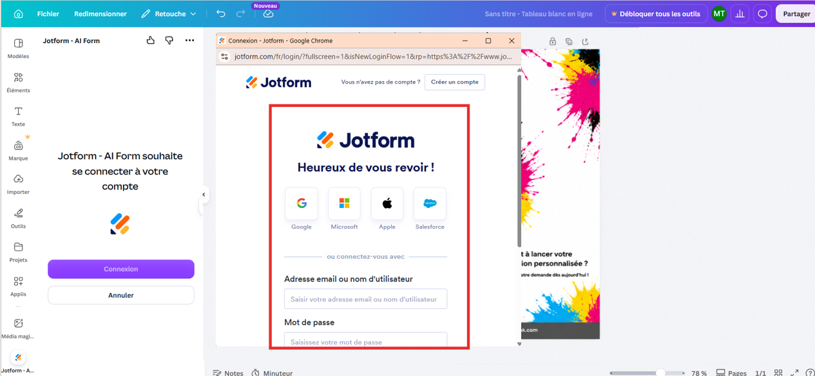Click the purple Connexion button
815x376 pixels.
tap(121, 269)
